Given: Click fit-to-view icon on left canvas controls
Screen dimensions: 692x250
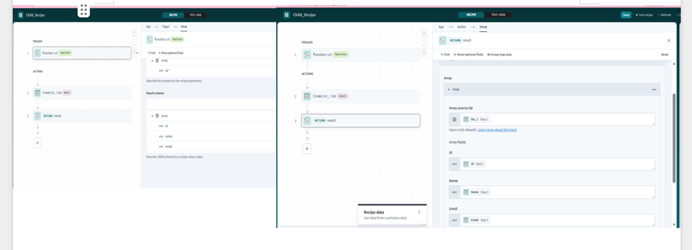Looking at the screenshot, I should click(134, 51).
